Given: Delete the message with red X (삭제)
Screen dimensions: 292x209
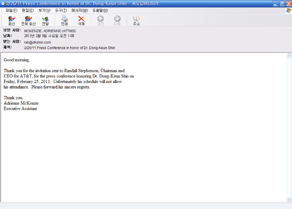Looking at the screenshot, I should pyautogui.click(x=81, y=20).
